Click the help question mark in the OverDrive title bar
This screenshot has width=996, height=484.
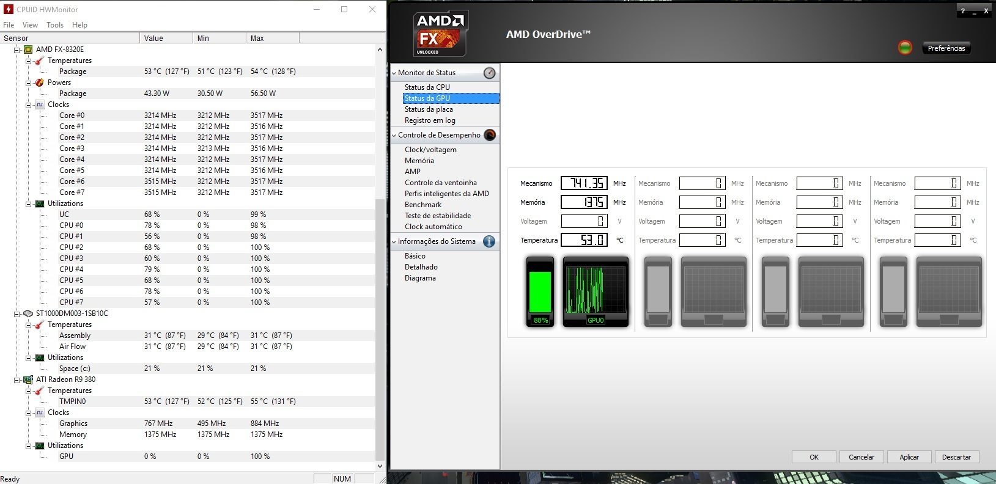click(x=962, y=11)
